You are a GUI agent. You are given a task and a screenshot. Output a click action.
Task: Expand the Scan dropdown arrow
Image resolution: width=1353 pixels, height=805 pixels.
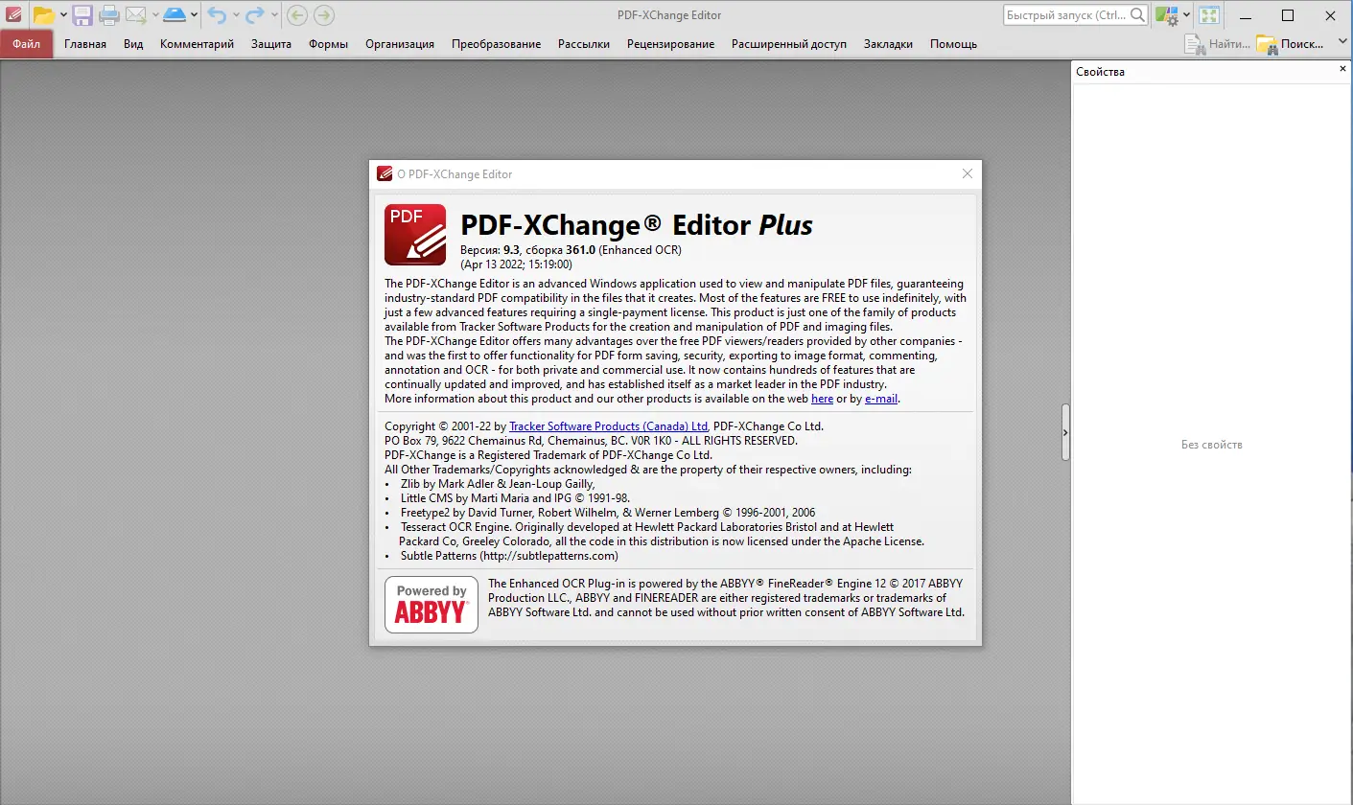[194, 14]
